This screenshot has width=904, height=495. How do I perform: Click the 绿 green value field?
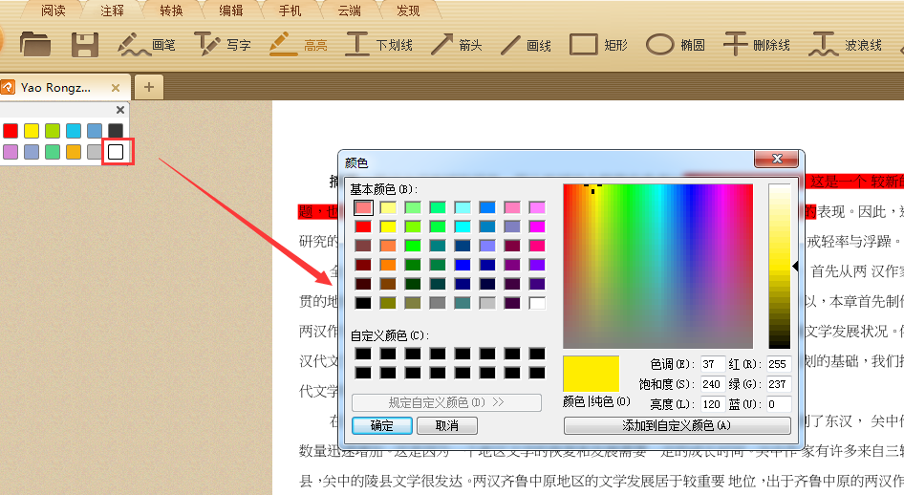(779, 384)
